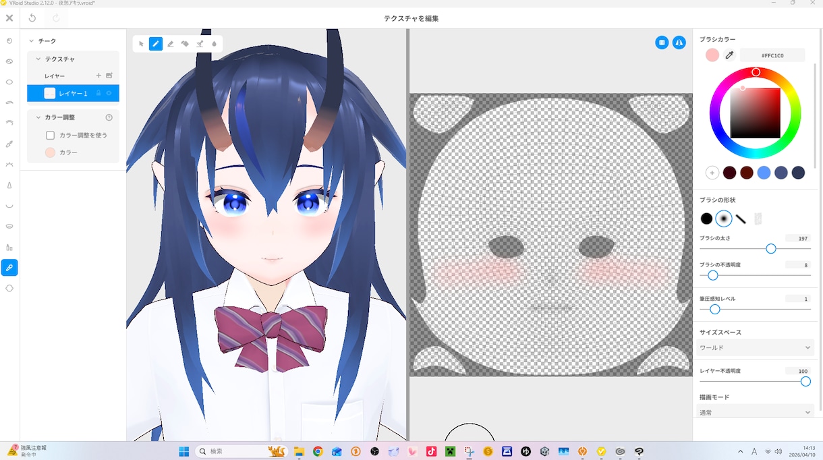823x460 pixels.
Task: Click the current pink brush color swatch
Action: (712, 55)
